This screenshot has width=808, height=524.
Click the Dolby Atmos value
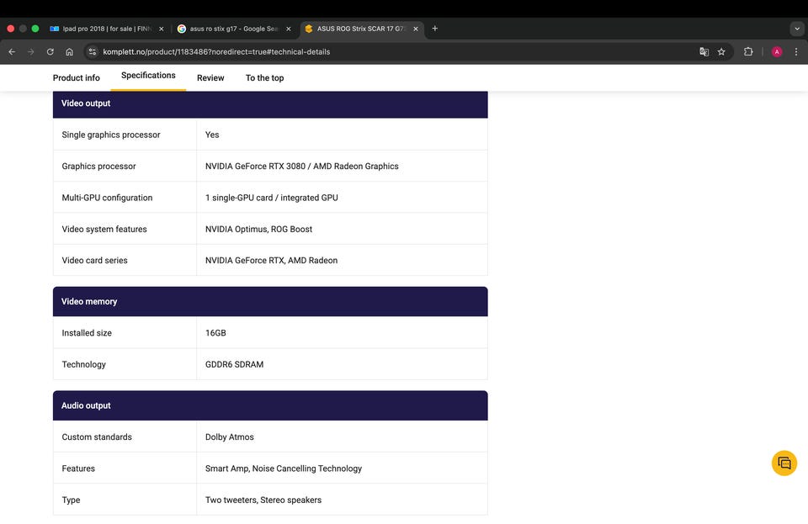[229, 437]
